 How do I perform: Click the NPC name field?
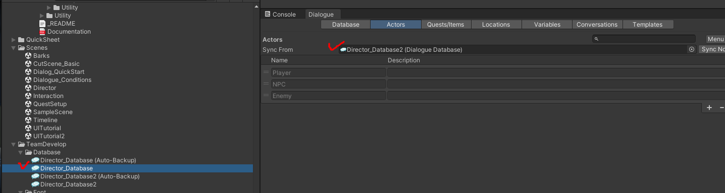[328, 84]
